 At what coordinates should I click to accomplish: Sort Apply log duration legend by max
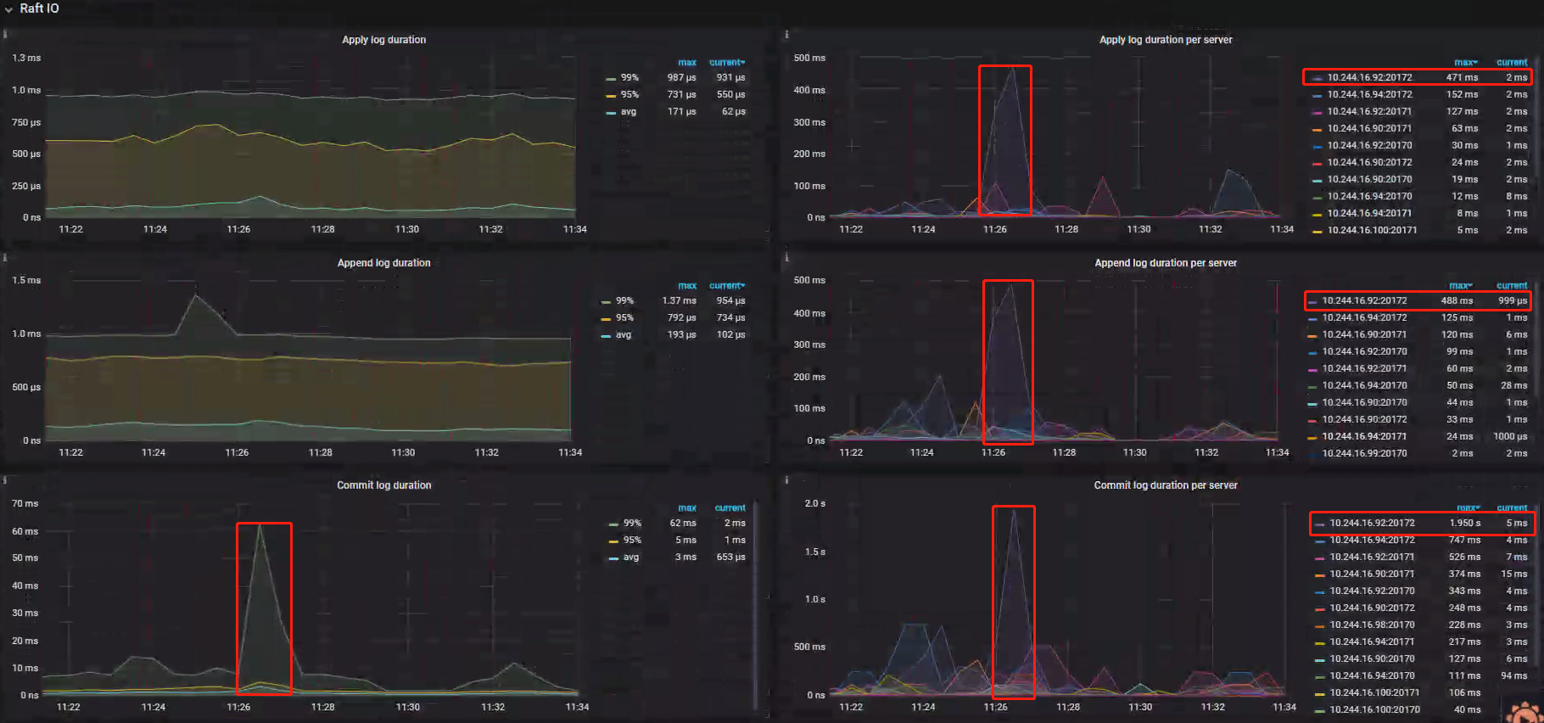click(x=687, y=63)
